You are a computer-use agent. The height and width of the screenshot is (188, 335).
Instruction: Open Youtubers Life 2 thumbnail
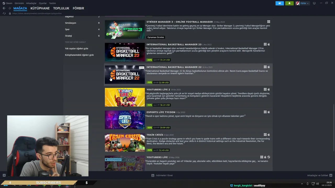125,97
